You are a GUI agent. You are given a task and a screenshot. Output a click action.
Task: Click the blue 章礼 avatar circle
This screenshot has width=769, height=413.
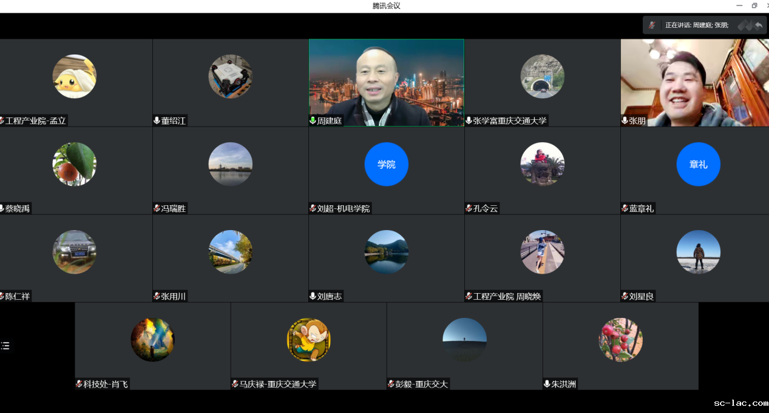click(698, 164)
